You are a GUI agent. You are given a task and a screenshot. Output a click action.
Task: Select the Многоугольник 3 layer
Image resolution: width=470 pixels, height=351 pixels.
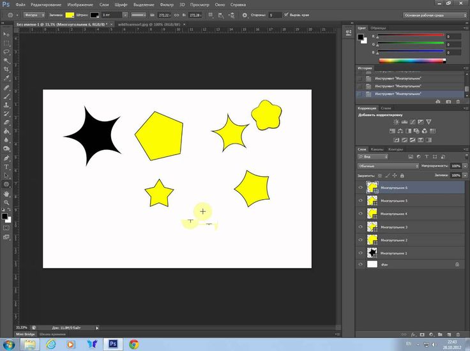(394, 227)
